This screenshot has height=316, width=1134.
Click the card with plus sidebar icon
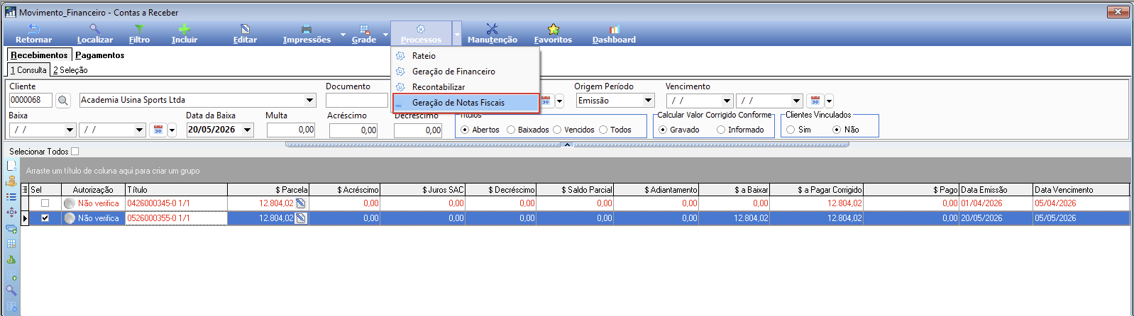pyautogui.click(x=11, y=228)
